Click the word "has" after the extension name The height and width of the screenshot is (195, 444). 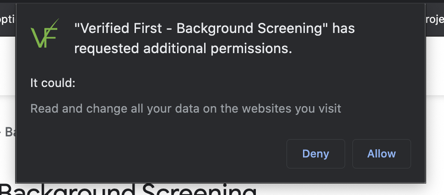pos(344,28)
